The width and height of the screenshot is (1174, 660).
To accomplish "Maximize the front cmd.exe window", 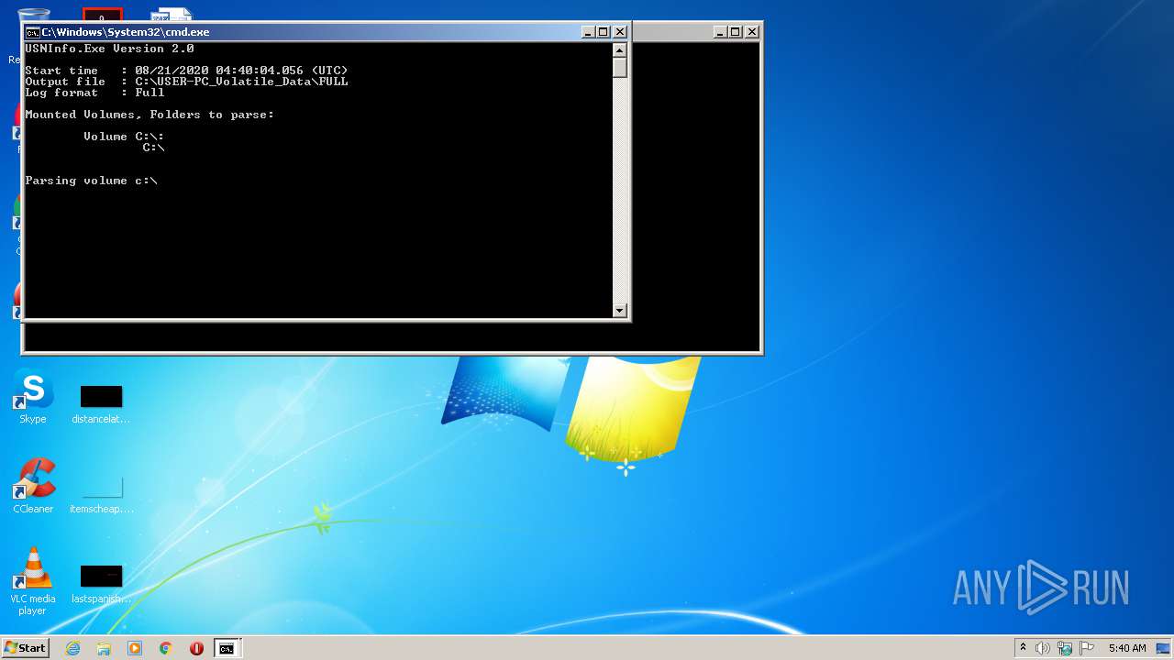I will point(604,32).
